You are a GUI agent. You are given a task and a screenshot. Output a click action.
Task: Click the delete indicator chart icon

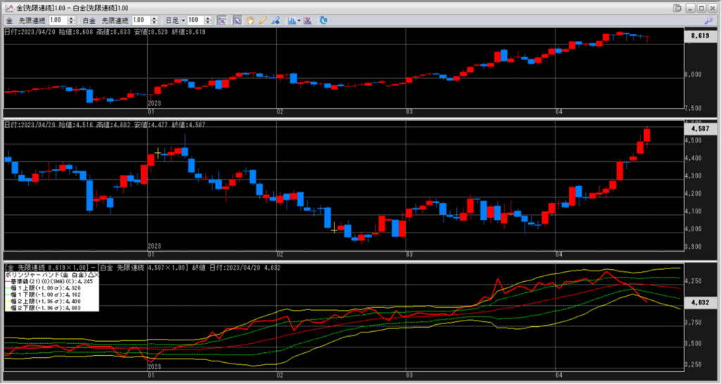(x=308, y=20)
